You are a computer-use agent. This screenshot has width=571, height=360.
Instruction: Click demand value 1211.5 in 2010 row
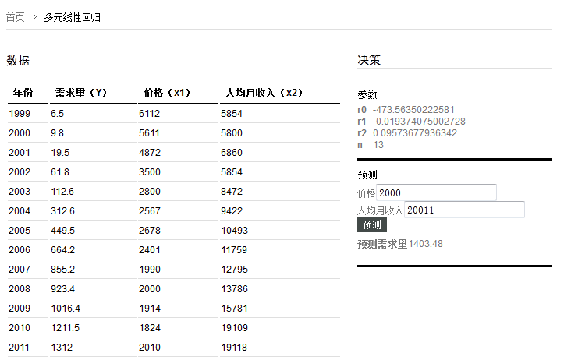point(65,328)
